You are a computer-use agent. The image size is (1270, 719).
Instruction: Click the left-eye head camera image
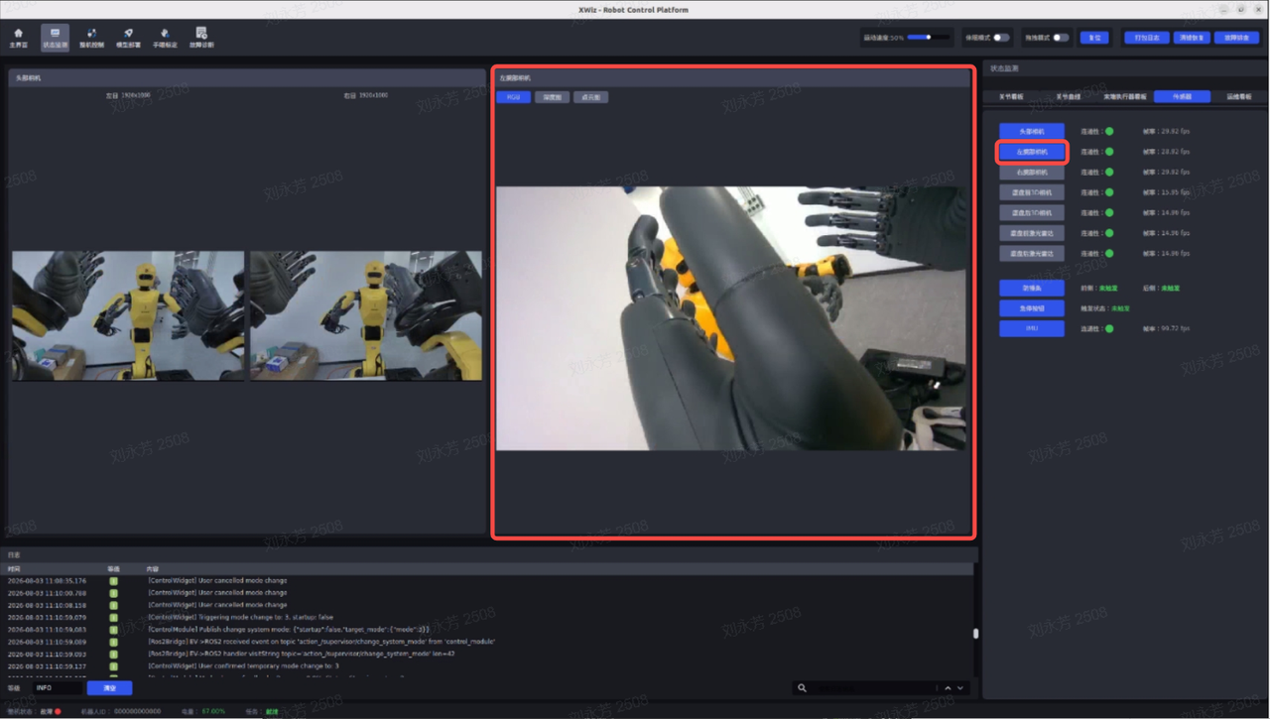click(x=128, y=315)
